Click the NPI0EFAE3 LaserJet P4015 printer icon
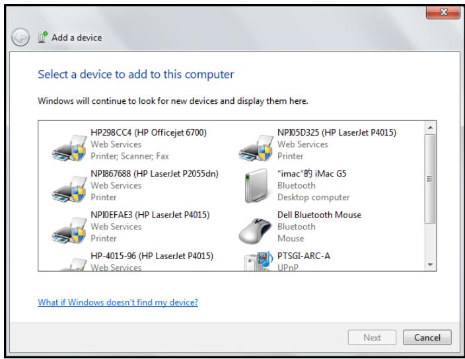Viewport: 465px width, 359px height. [69, 230]
